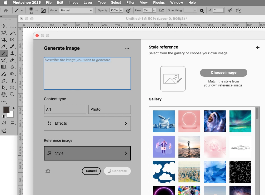Open the brush preset picker dropdown

(x=37, y=11)
